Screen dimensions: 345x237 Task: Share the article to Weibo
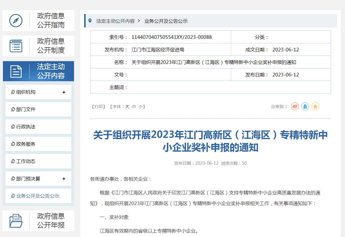pos(295,106)
